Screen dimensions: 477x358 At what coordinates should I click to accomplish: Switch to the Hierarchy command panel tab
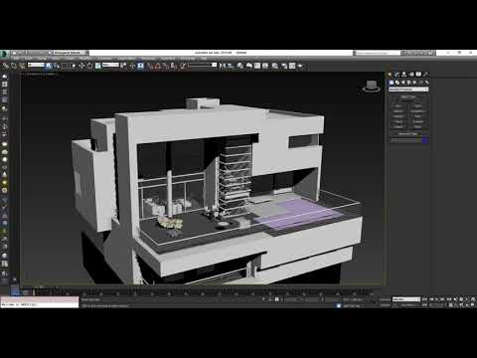(x=404, y=75)
